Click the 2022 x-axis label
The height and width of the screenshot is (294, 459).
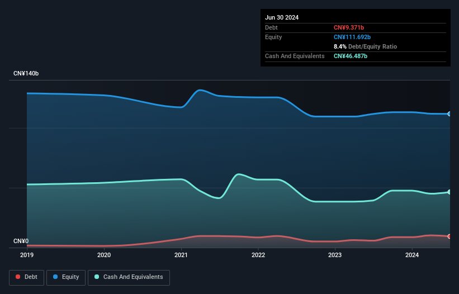click(258, 255)
